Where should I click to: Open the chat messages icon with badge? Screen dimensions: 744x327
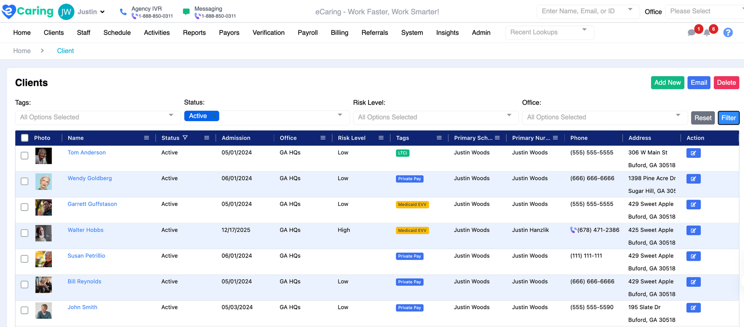click(692, 33)
